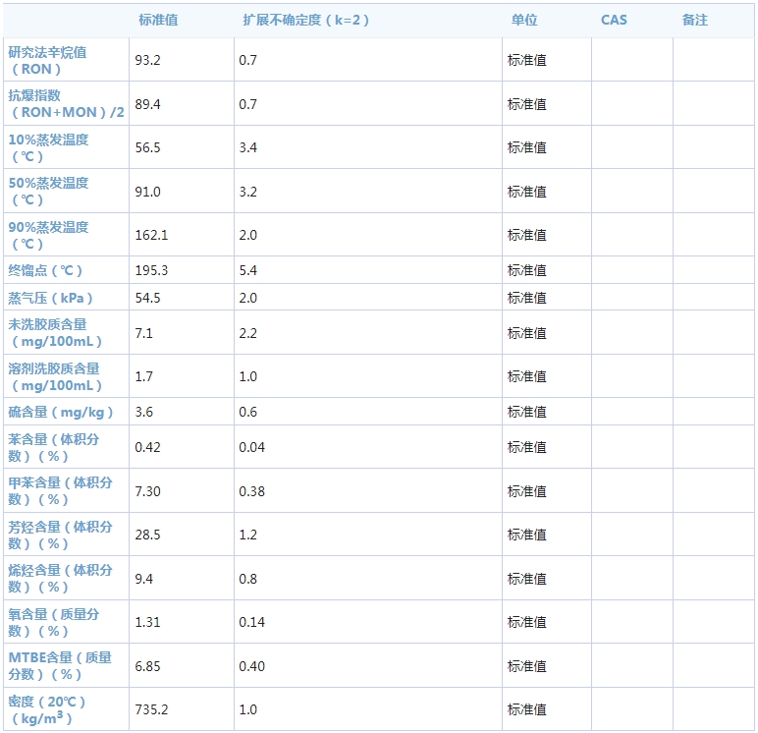Click the CAS column header
This screenshot has width=758, height=733.
(x=614, y=20)
